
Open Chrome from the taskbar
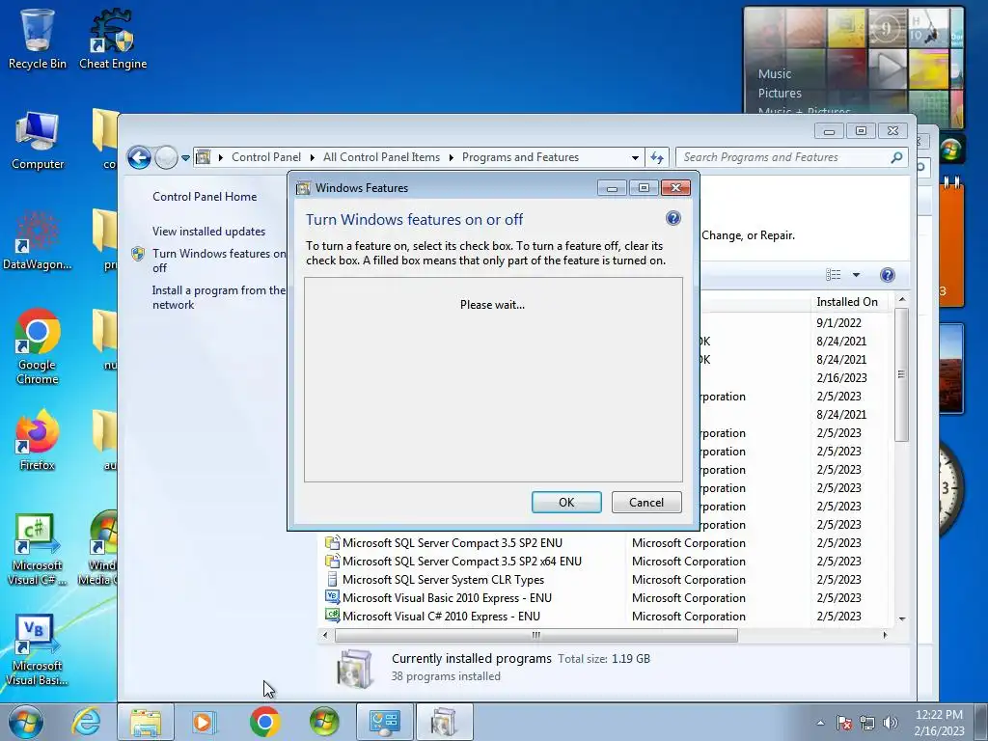click(264, 722)
